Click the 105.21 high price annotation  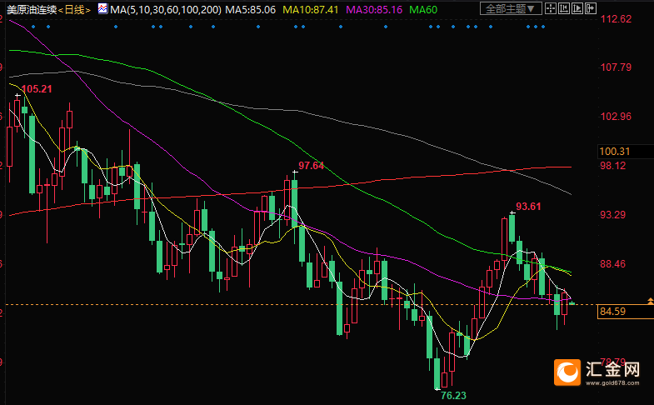(37, 89)
